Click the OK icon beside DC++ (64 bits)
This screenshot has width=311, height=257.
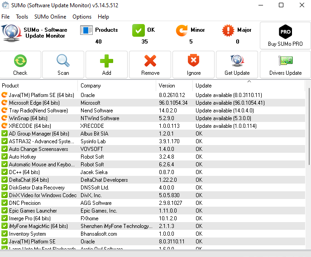click(5, 172)
